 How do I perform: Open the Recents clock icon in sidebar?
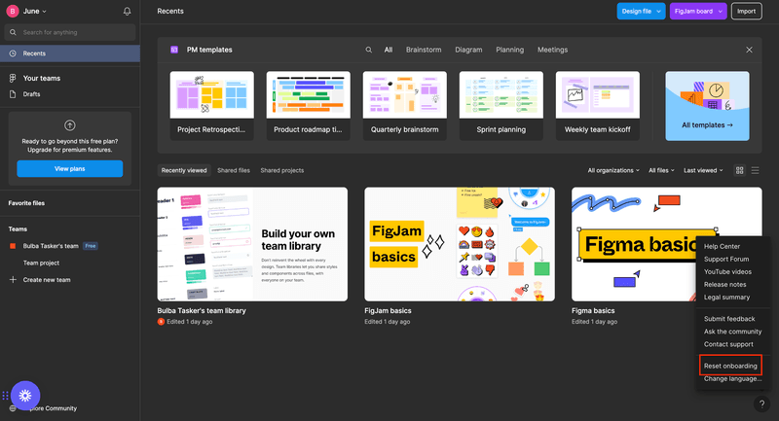(x=12, y=53)
